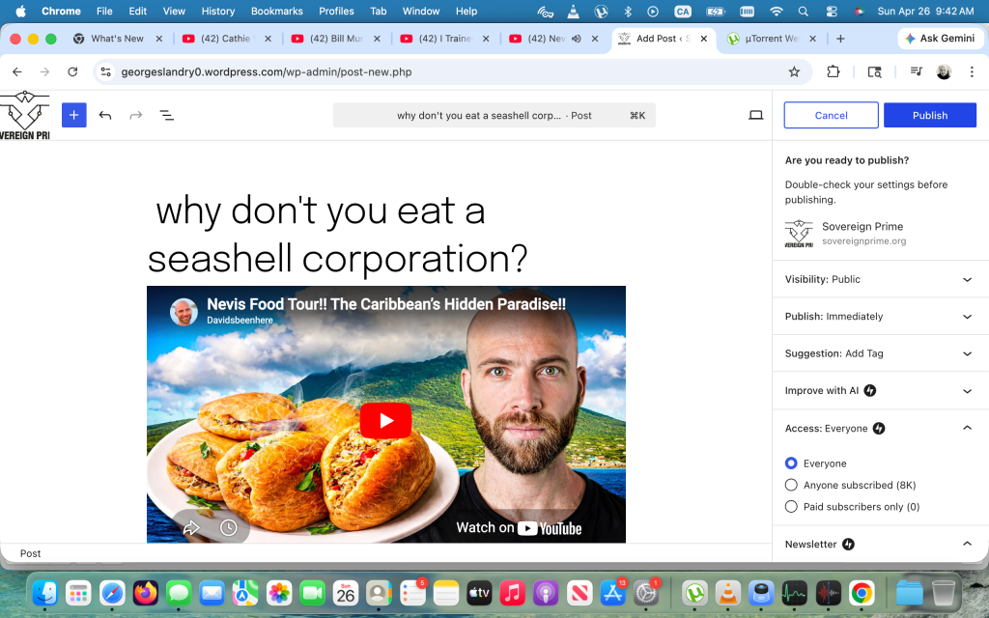The width and height of the screenshot is (989, 618).
Task: Click the blue block inserter plus button
Action: [x=74, y=115]
